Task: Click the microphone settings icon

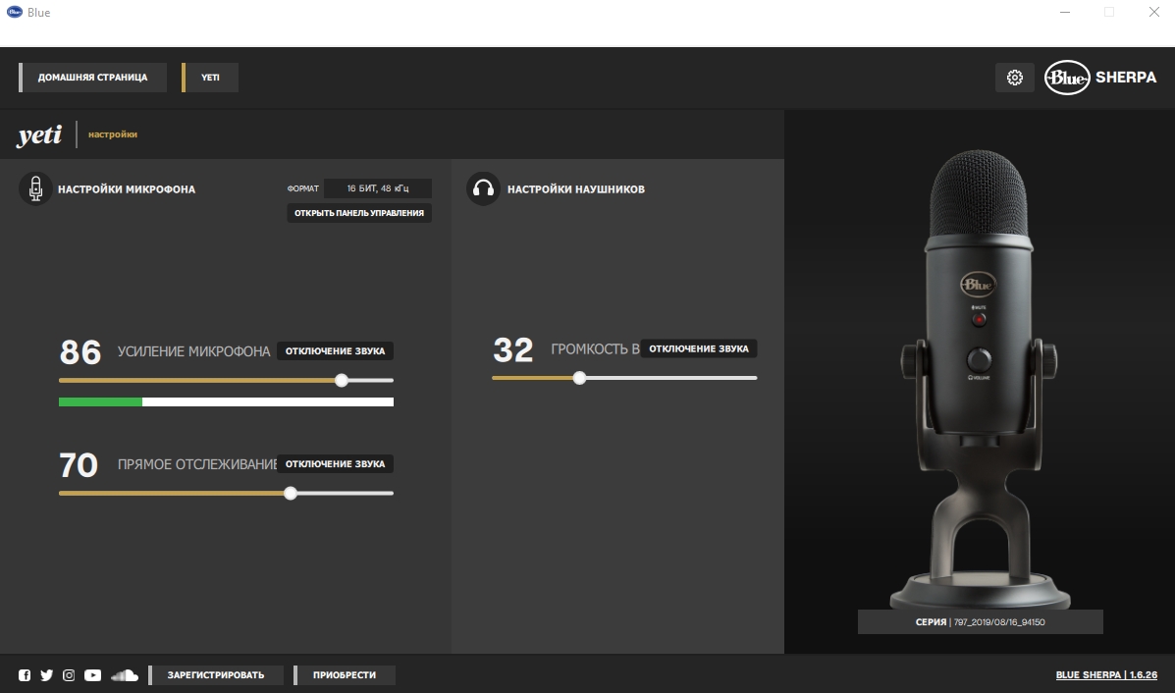Action: (x=36, y=188)
